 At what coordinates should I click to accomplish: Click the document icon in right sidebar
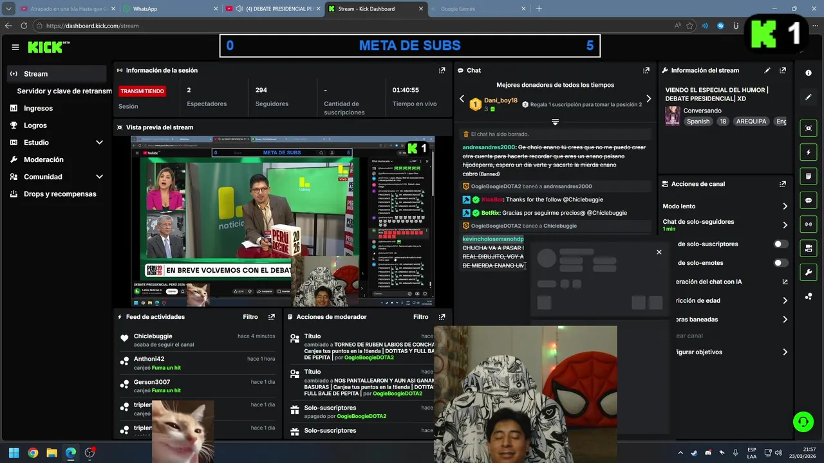(809, 176)
